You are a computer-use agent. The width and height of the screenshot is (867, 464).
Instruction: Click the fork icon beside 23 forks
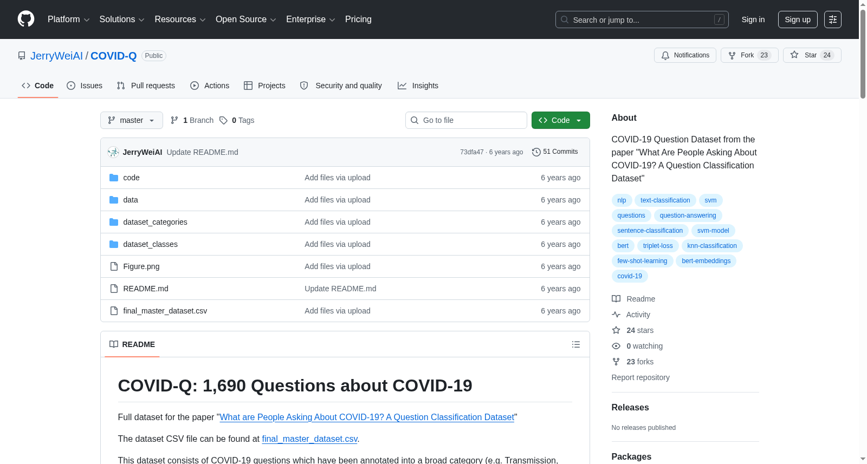616,362
